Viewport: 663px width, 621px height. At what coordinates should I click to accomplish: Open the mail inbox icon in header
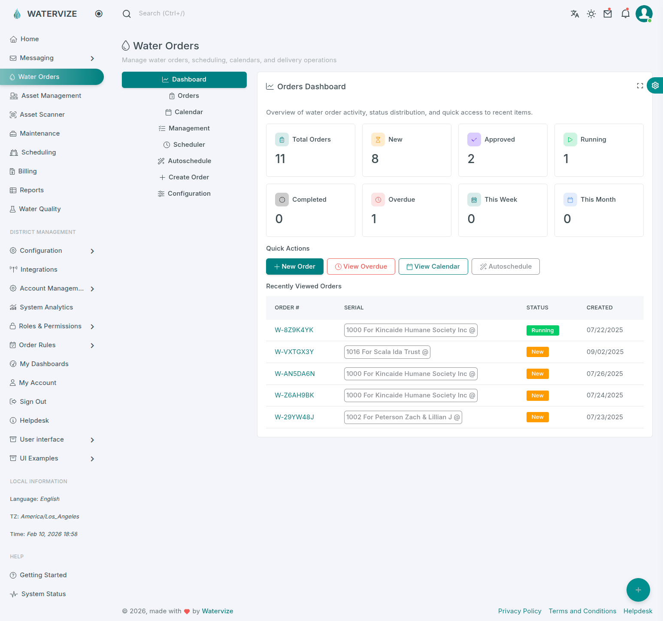pos(608,14)
